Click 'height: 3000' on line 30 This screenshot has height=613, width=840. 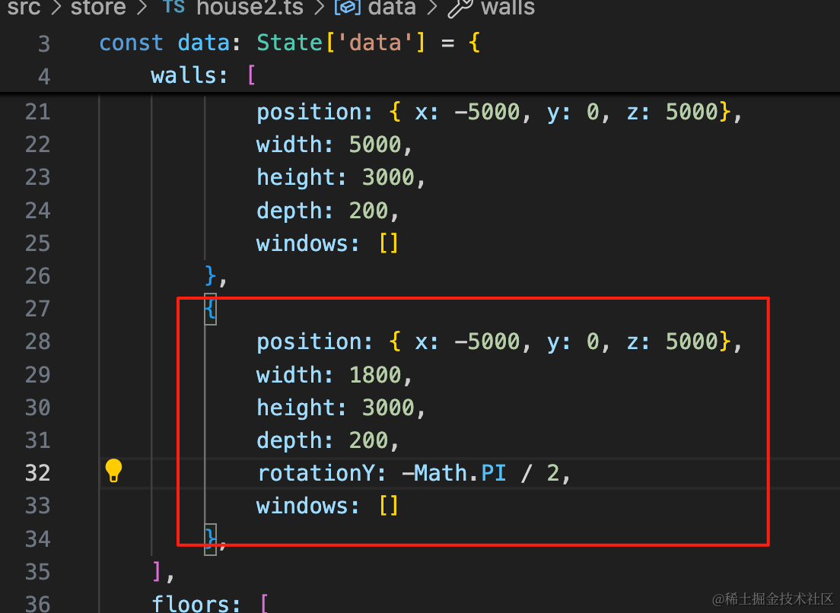tap(336, 408)
